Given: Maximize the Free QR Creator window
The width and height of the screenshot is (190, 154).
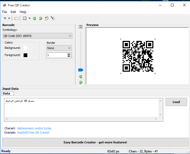Looking at the screenshot, I should click(172, 5).
